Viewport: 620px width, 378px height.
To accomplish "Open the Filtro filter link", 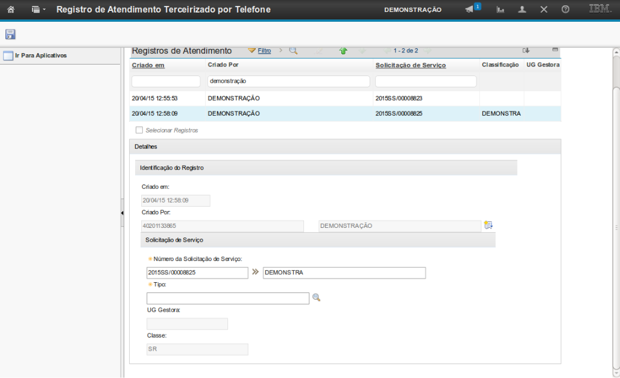I will [264, 51].
